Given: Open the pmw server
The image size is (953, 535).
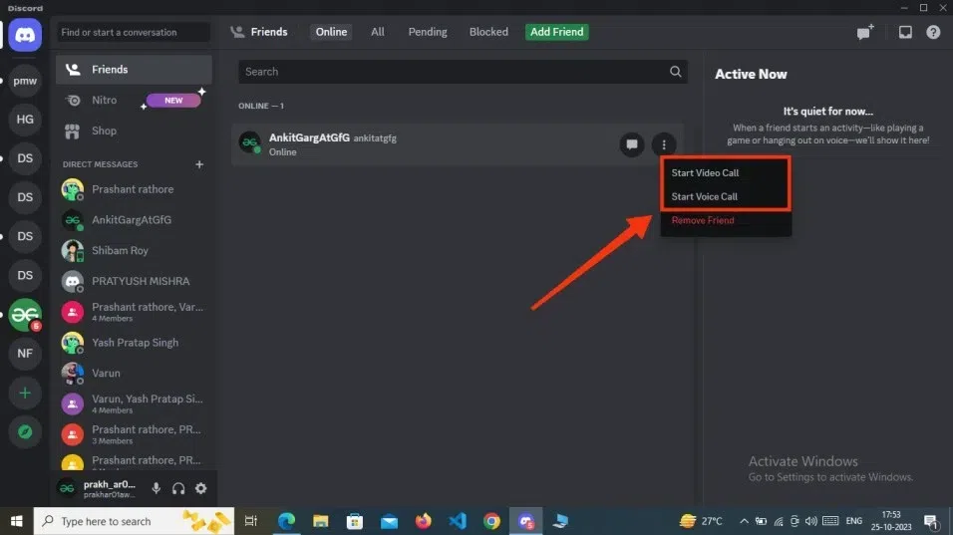Looking at the screenshot, I should click(25, 81).
